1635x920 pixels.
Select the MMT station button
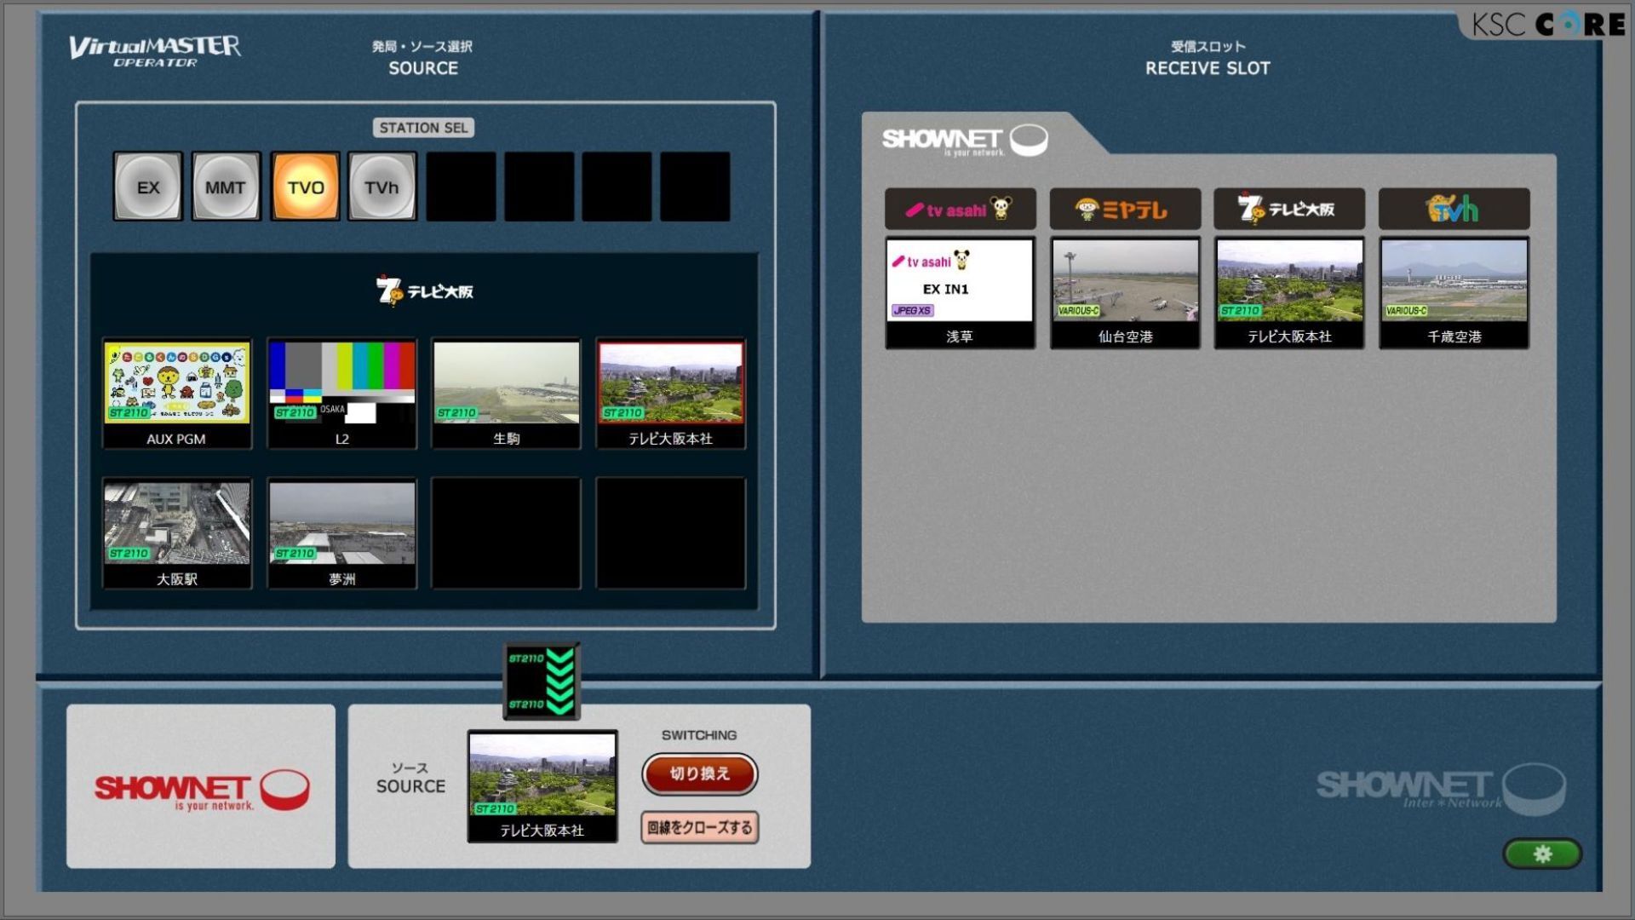pos(226,187)
